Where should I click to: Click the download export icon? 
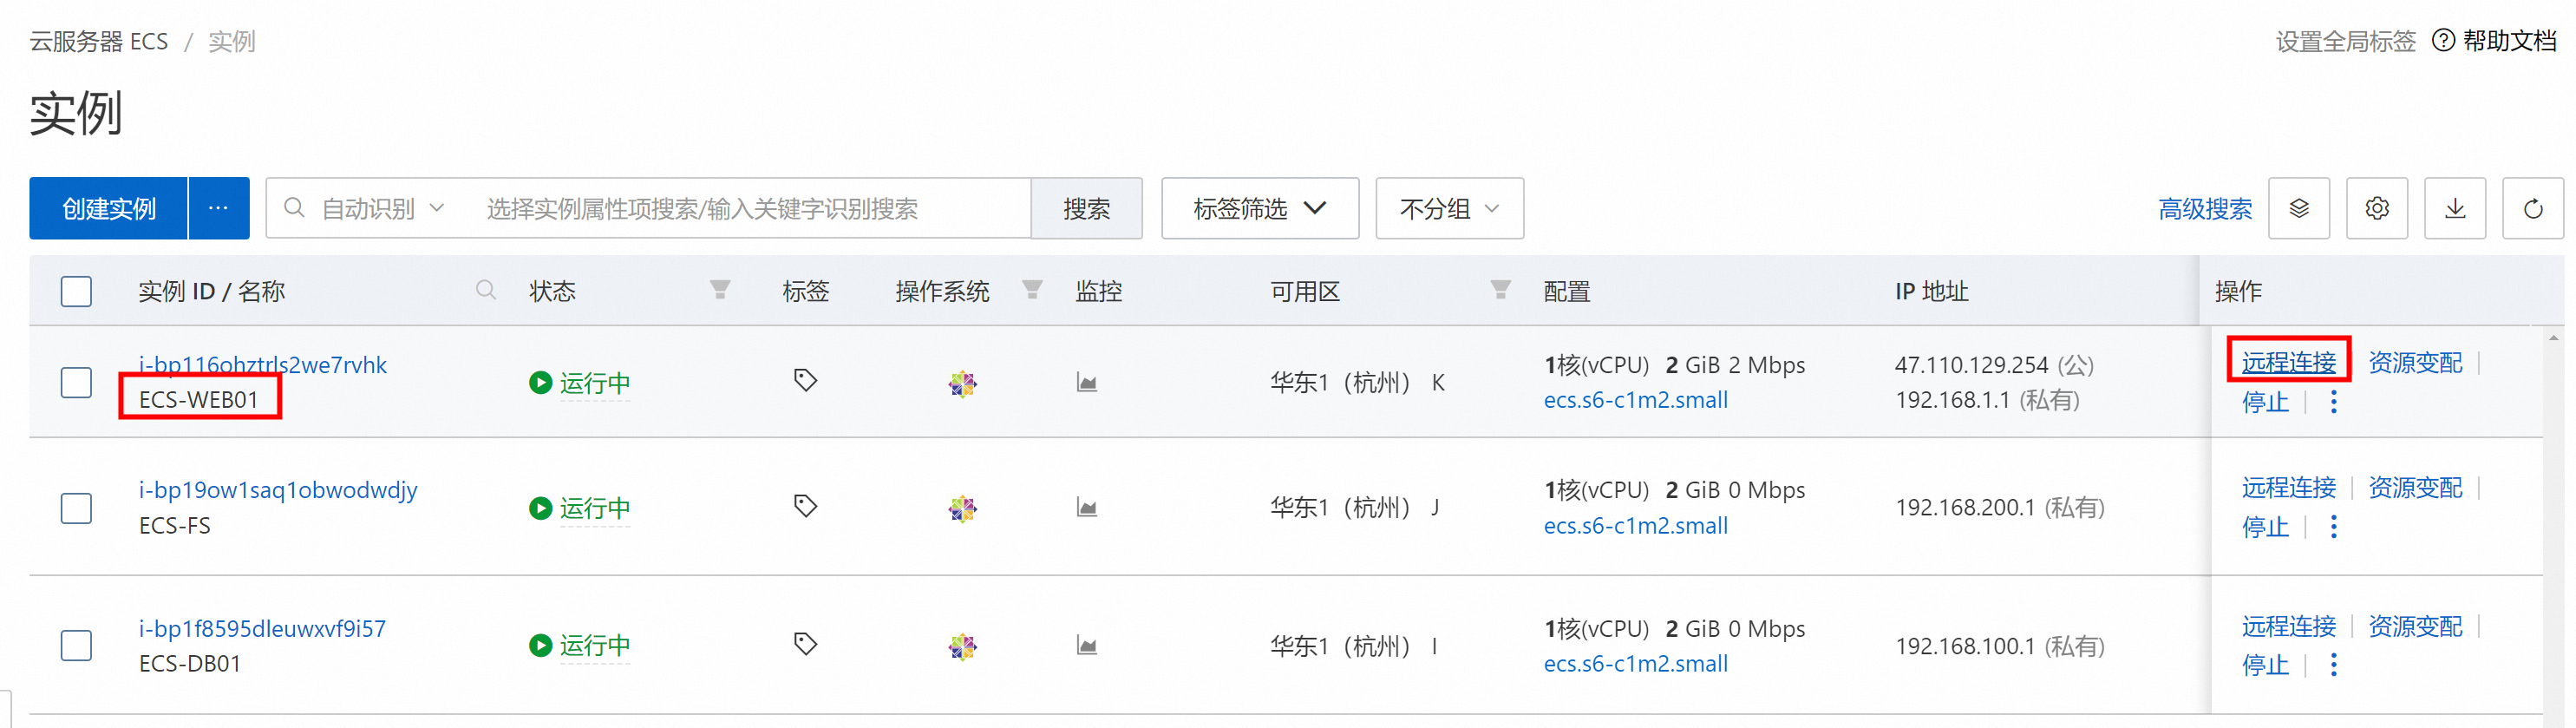(2455, 208)
